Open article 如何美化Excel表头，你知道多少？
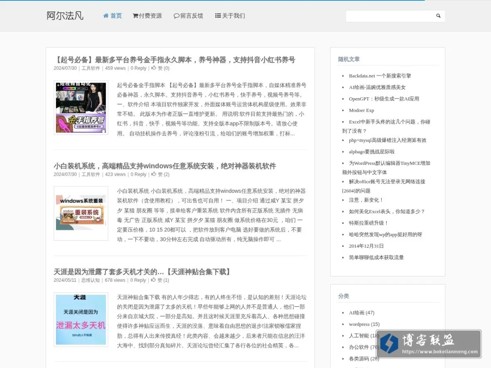Viewport: 491px width, 368px height. [x=387, y=211]
